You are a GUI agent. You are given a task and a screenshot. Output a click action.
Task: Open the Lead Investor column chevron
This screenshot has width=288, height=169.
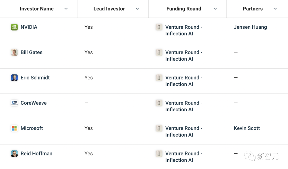[137, 9]
